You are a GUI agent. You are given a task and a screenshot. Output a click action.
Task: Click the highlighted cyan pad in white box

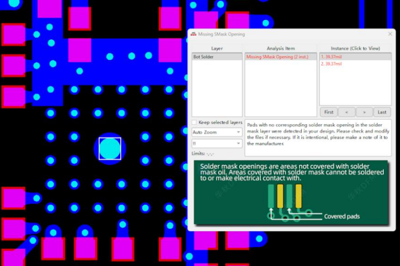point(110,148)
